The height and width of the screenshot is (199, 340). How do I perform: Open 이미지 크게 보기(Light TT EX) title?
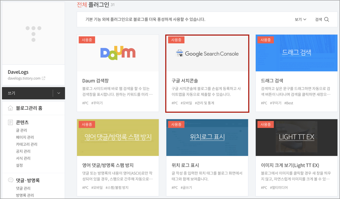coord(290,165)
